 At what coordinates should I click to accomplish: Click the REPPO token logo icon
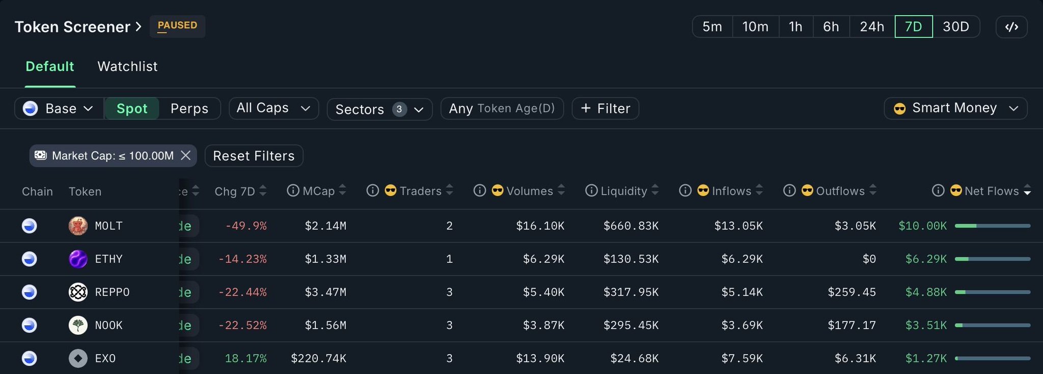78,292
